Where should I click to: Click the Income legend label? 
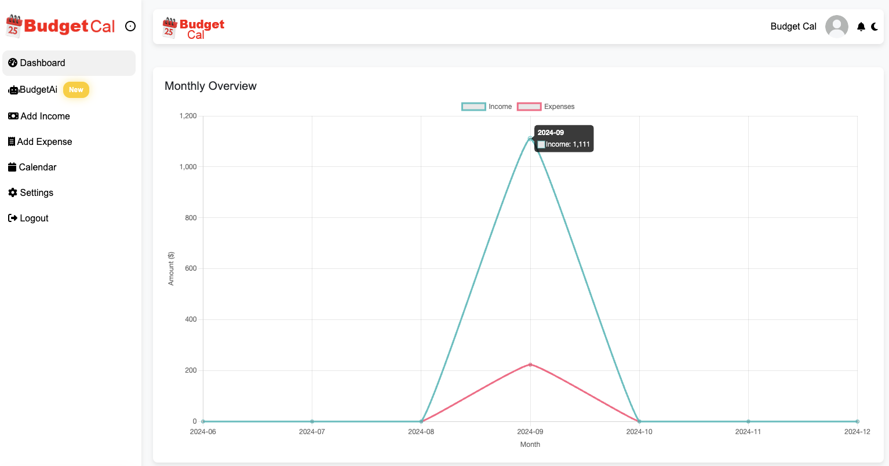tap(500, 107)
